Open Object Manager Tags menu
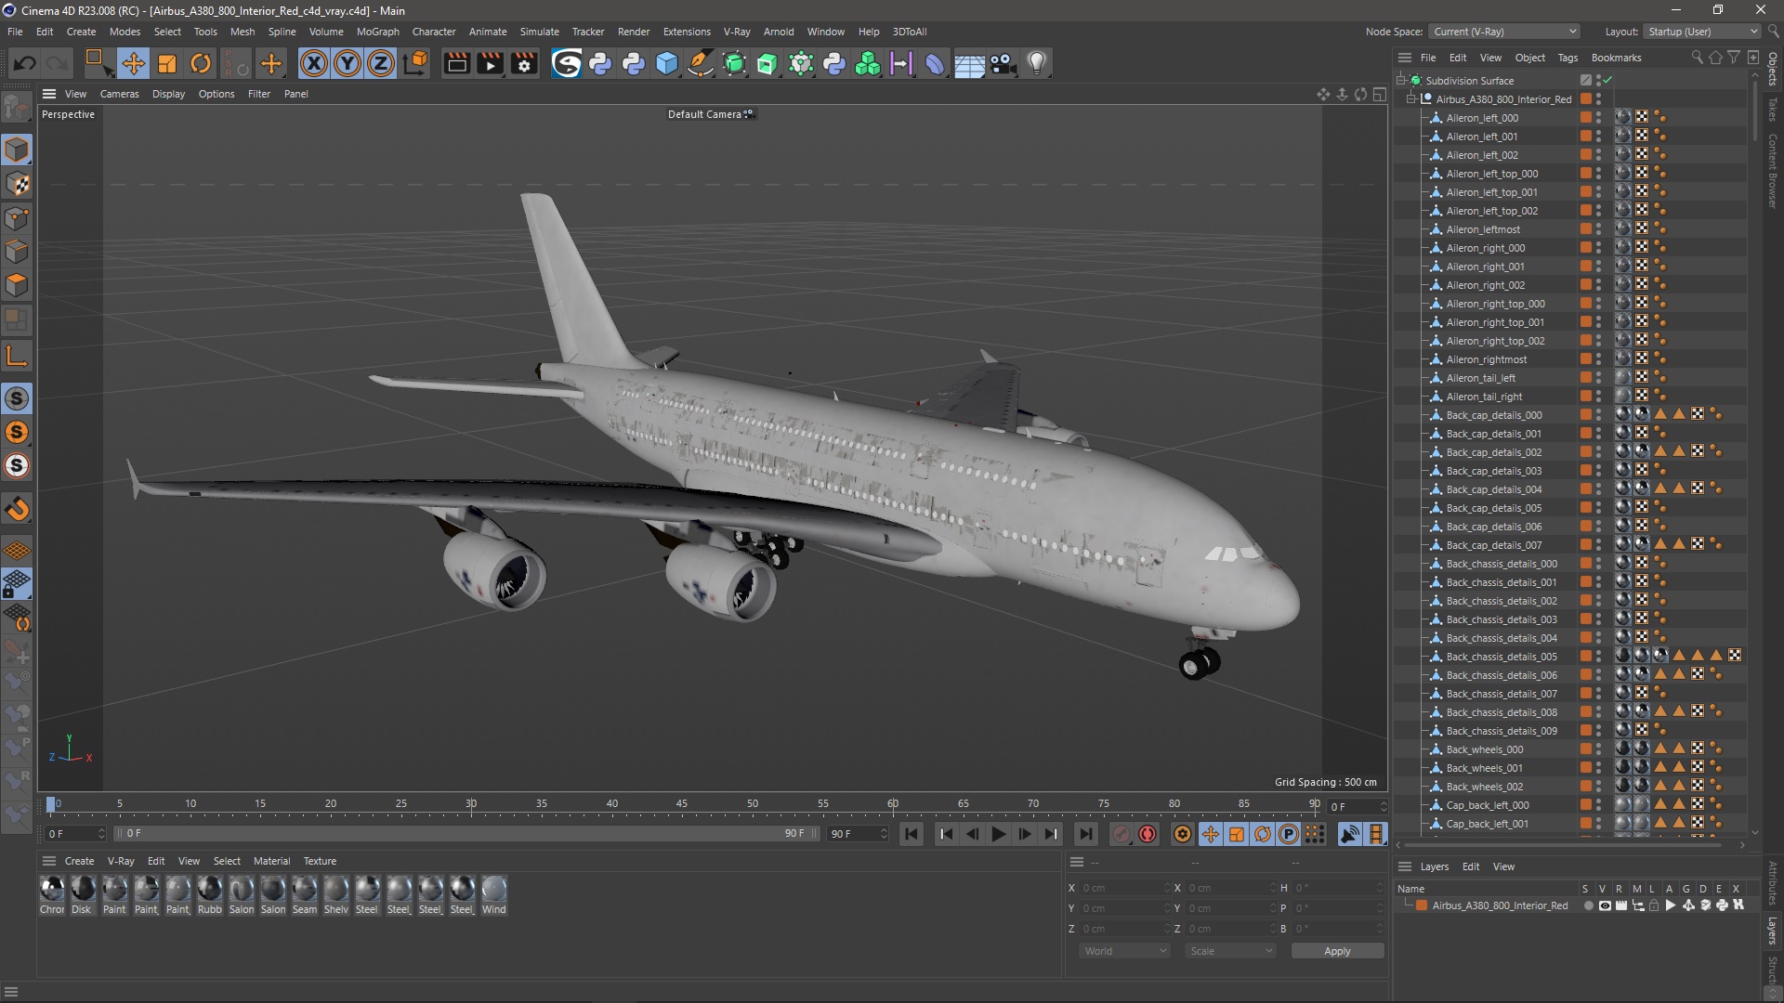The image size is (1784, 1003). 1568,58
